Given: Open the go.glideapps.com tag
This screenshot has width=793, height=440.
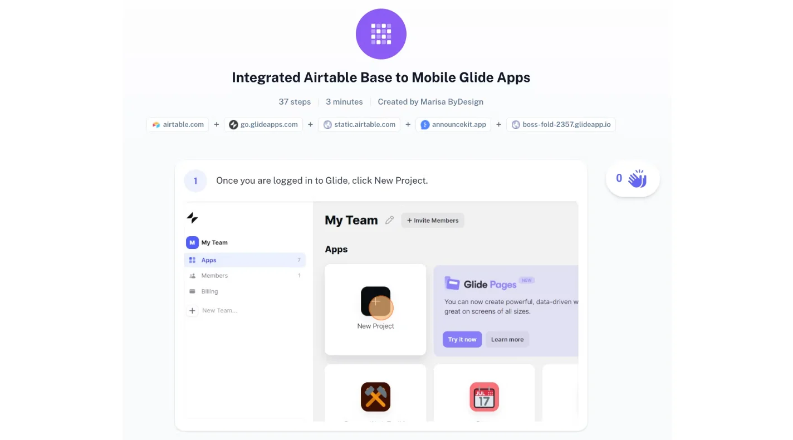Looking at the screenshot, I should (263, 124).
